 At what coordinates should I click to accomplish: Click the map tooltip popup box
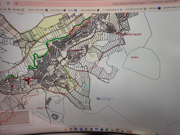pos(105,99)
